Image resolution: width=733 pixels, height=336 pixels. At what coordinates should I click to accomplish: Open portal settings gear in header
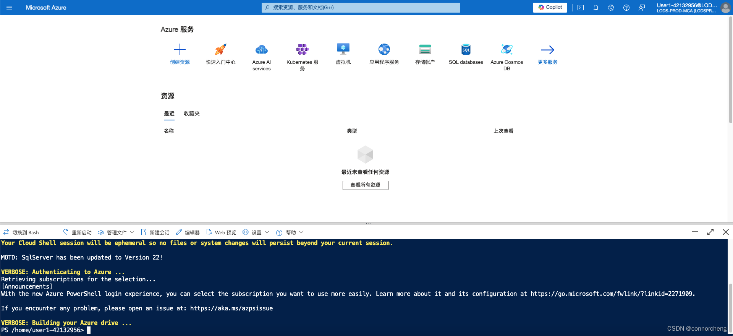[611, 8]
